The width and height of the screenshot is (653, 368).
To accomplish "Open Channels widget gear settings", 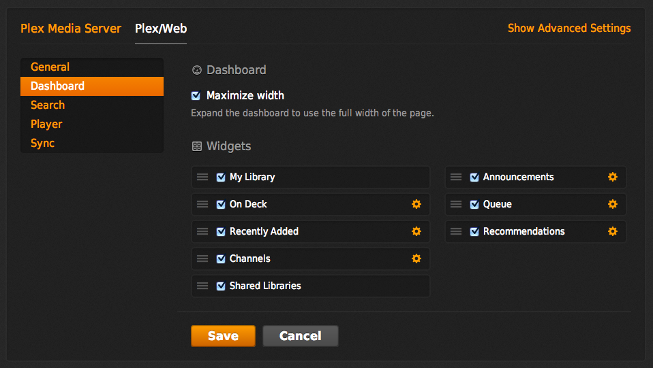I will click(x=416, y=258).
